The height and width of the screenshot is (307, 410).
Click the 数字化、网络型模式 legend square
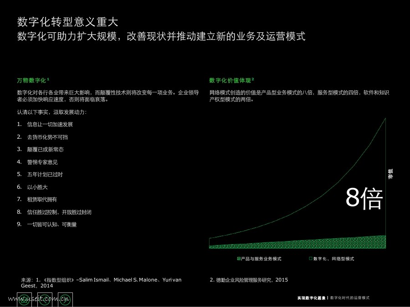(311, 258)
